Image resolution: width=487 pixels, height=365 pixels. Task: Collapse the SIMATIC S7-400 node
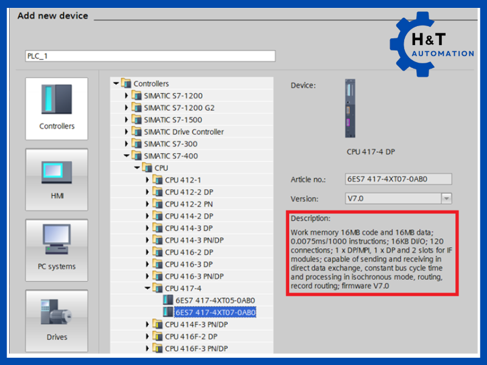click(127, 156)
